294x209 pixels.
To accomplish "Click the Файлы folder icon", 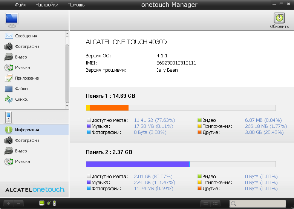I will pyautogui.click(x=9, y=89).
